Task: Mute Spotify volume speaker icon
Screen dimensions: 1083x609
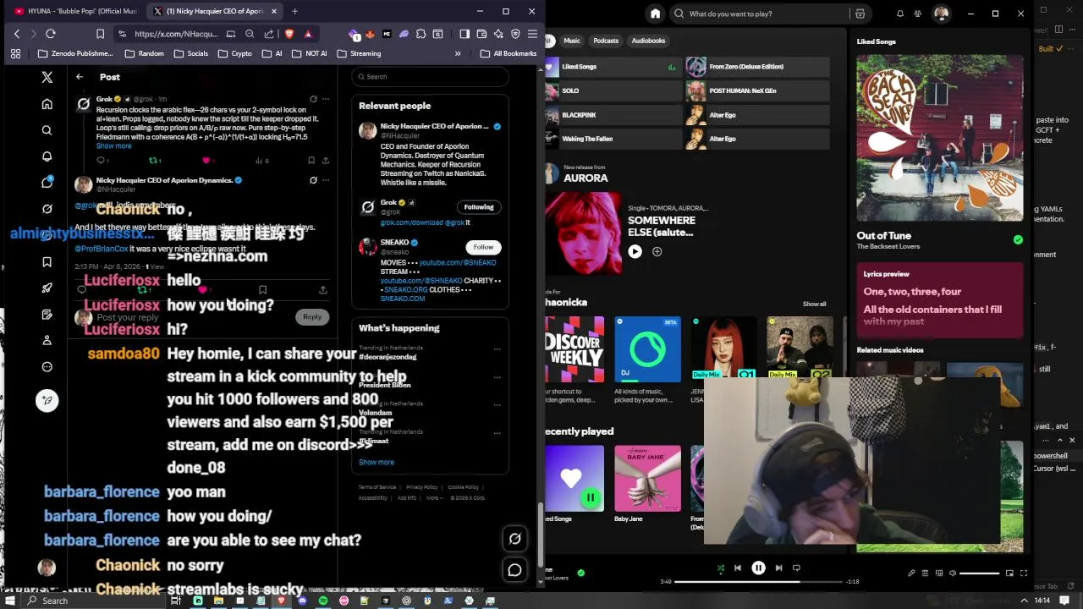Action: (953, 573)
